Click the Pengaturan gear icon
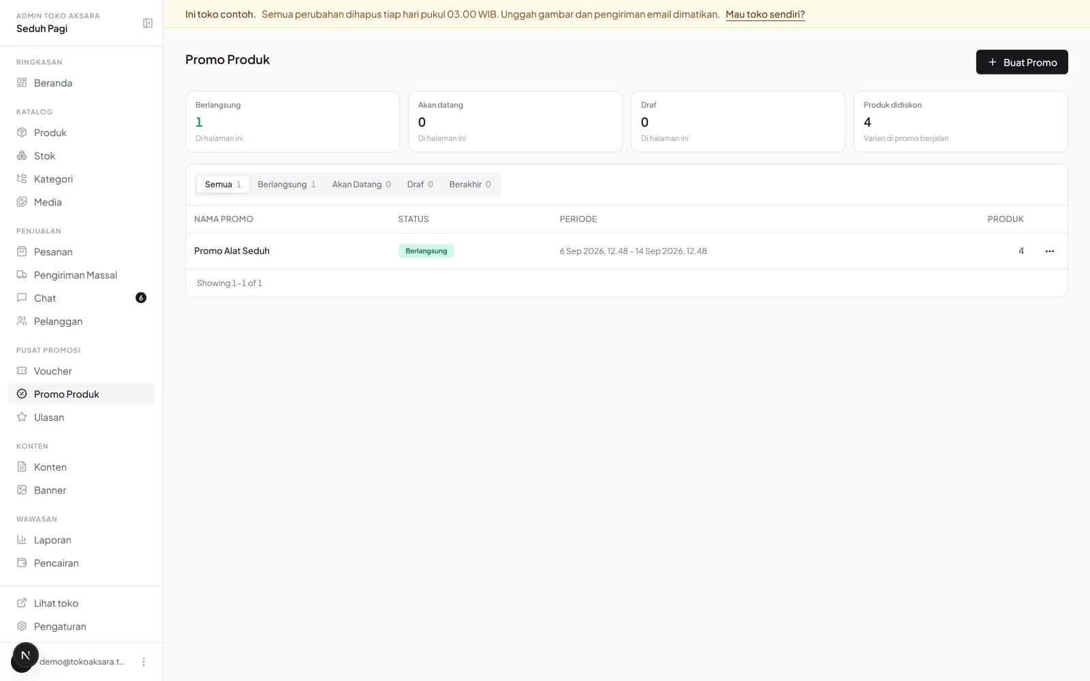This screenshot has width=1090, height=681. click(22, 626)
